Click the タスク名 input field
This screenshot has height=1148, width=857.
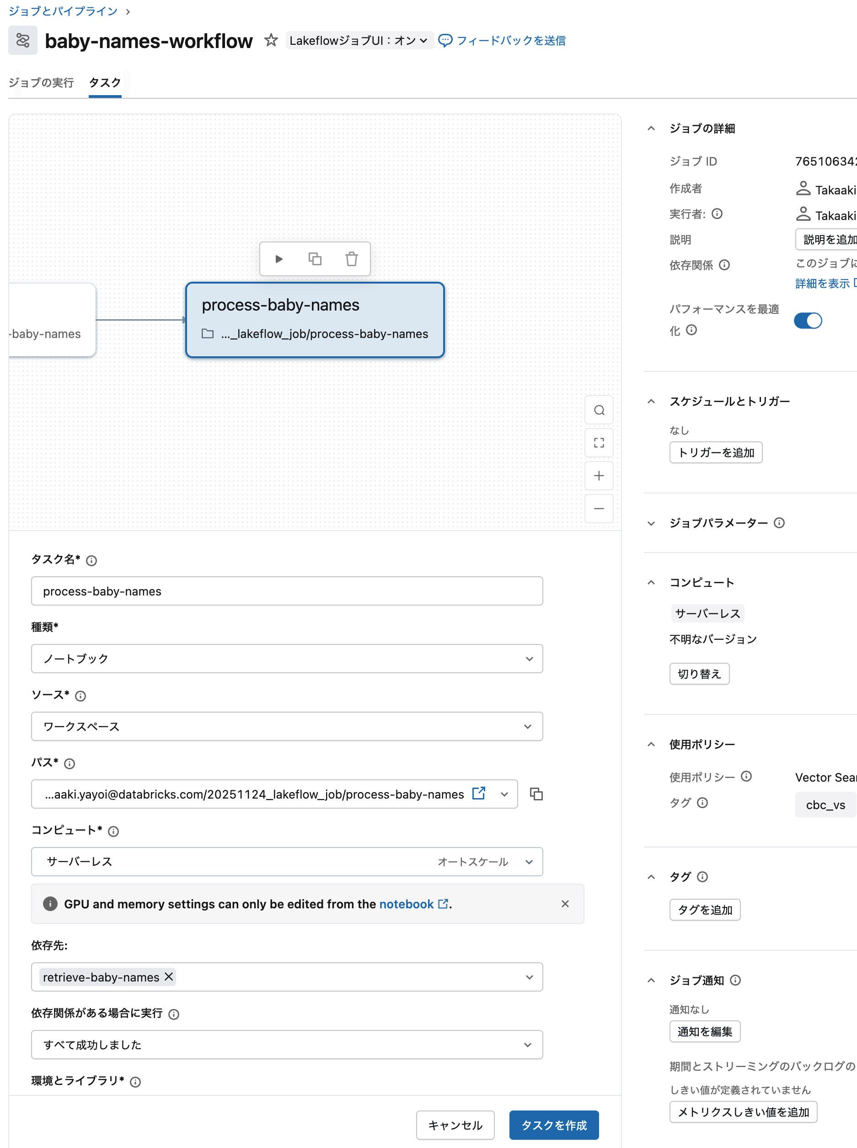click(x=287, y=591)
